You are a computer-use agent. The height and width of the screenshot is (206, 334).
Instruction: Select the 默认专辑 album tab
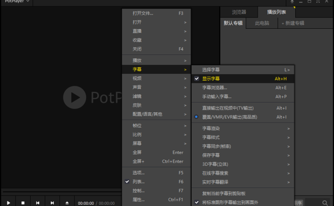pos(233,23)
